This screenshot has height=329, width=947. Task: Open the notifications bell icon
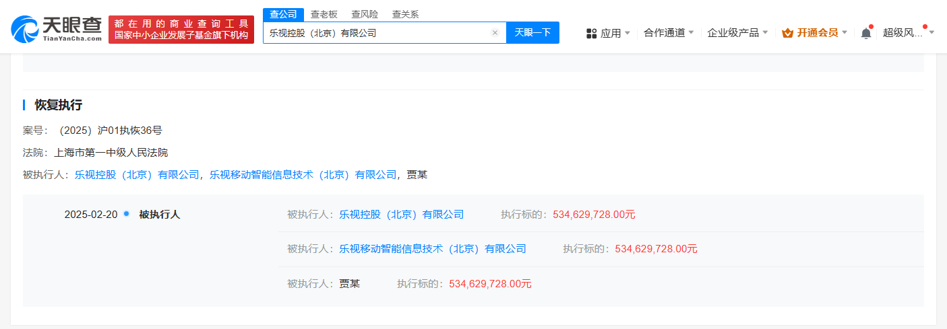point(866,33)
